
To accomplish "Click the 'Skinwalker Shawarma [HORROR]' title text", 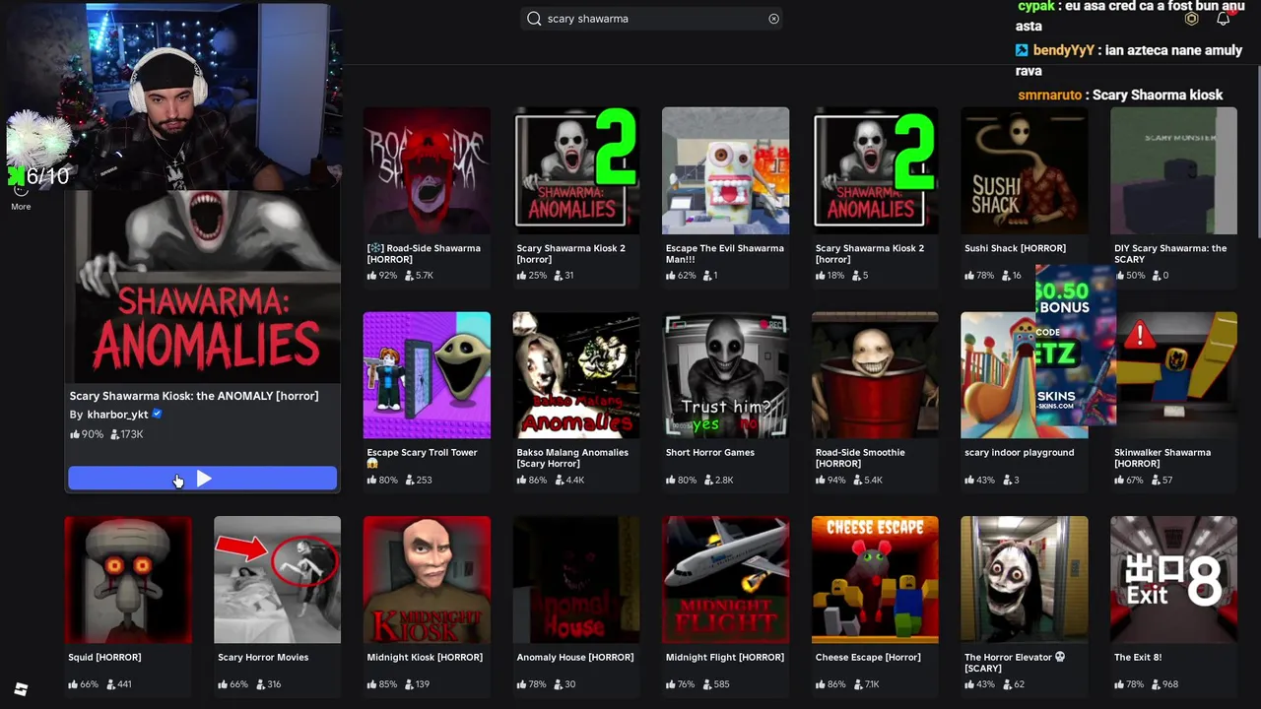I will [x=1162, y=458].
